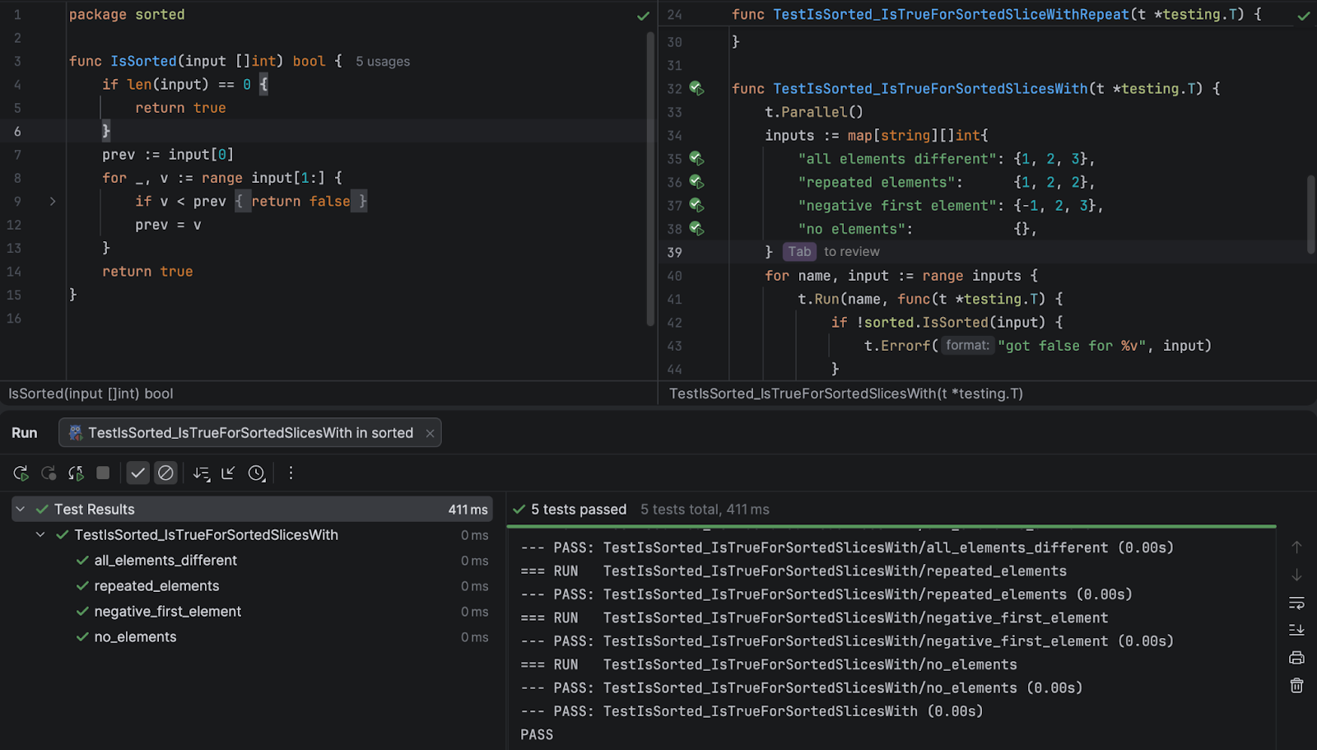
Task: Toggle soft-wrap in console output
Action: (x=1296, y=603)
